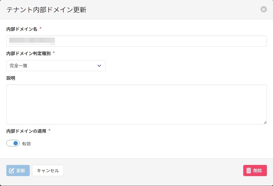
Task: Click the 内部ドメイン名 field label
Action: 22,29
